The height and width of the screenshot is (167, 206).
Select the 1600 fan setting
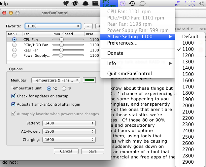click(190, 81)
